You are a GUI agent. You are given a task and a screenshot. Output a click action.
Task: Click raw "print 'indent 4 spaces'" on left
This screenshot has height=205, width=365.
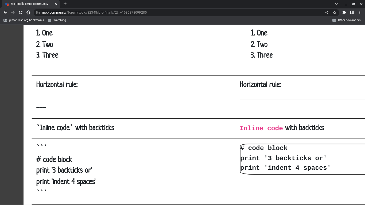pos(66,182)
